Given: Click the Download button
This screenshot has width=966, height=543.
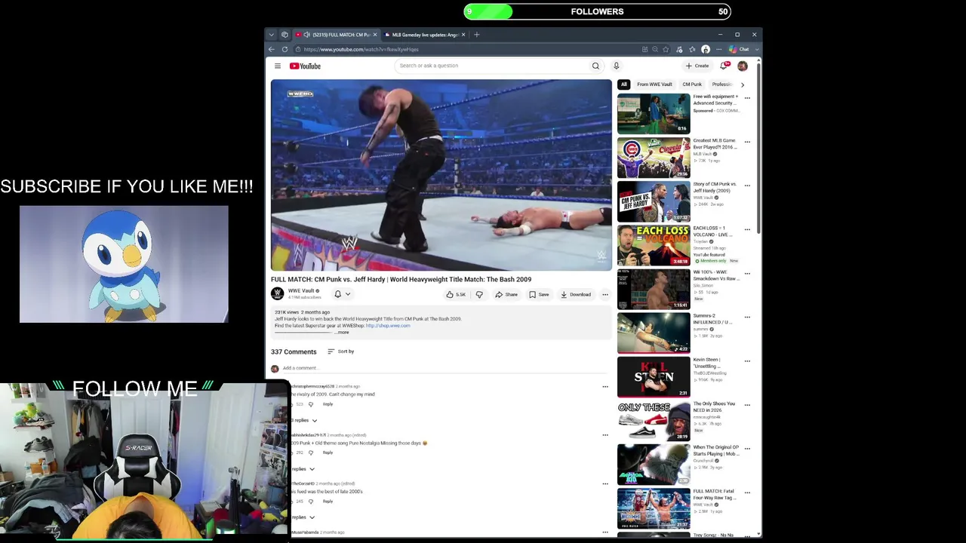Looking at the screenshot, I should click(x=576, y=295).
